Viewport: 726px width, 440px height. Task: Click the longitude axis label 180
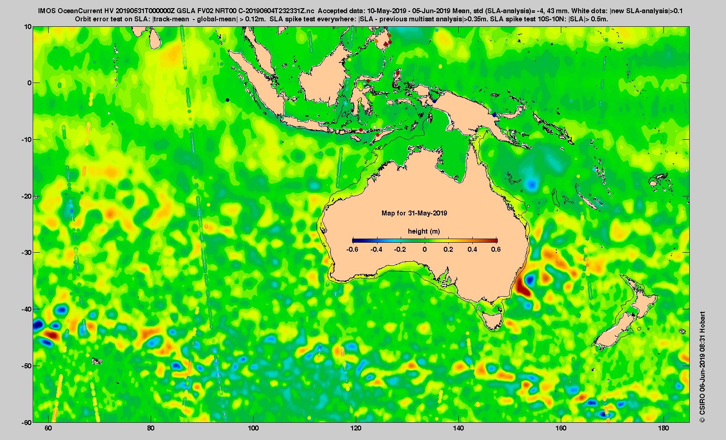tap(663, 429)
